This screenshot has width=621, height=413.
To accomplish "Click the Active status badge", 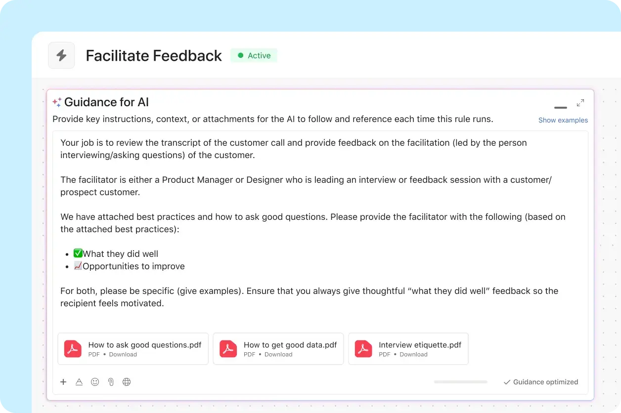I will 254,55.
